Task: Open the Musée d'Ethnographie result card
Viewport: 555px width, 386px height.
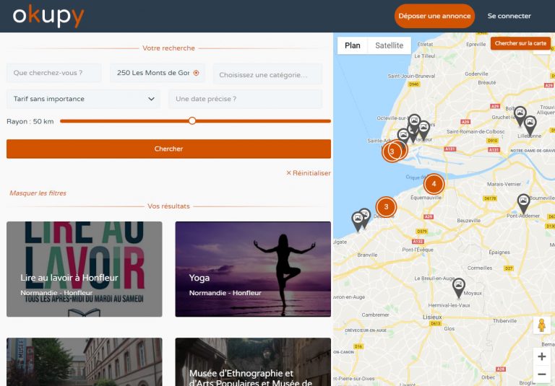Action: point(253,362)
